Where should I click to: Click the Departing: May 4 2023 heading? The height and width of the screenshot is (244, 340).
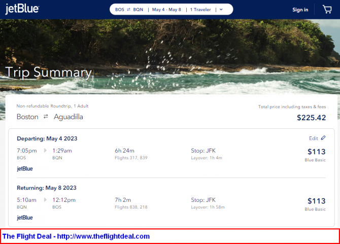click(47, 138)
